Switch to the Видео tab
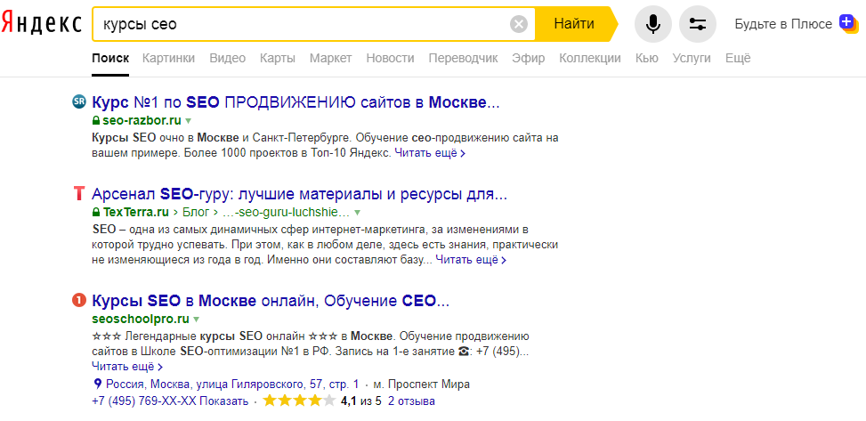The image size is (866, 421). pos(228,58)
